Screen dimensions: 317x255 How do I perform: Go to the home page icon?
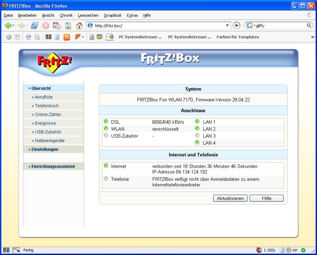pos(79,26)
